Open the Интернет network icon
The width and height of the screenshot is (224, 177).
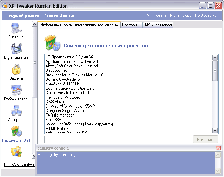click(16, 111)
